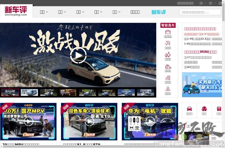Open the article title mentioning 70 and MPV
The width and height of the screenshot is (225, 148).
[x=21, y=144]
